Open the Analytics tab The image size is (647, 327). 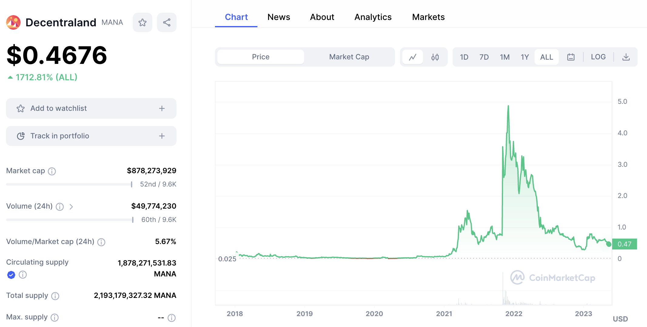[x=373, y=17]
